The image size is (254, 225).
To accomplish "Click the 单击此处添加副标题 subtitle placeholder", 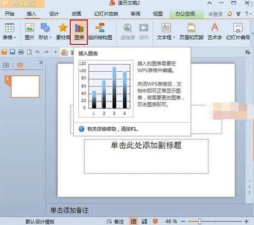I will (146, 156).
